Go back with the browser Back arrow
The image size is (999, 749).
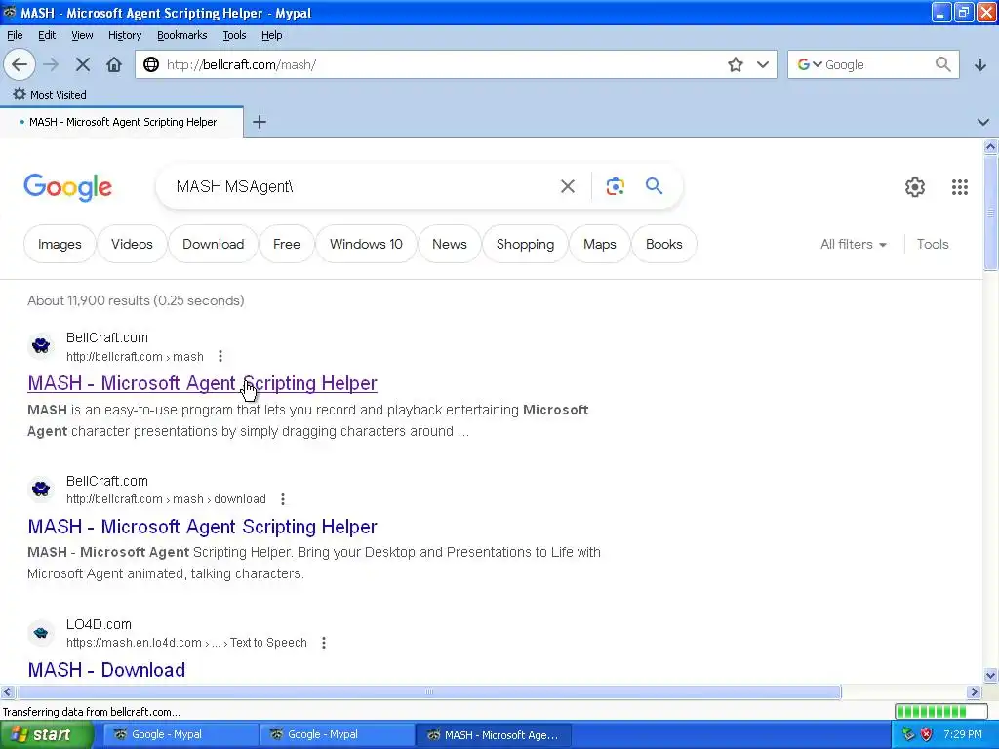20,64
